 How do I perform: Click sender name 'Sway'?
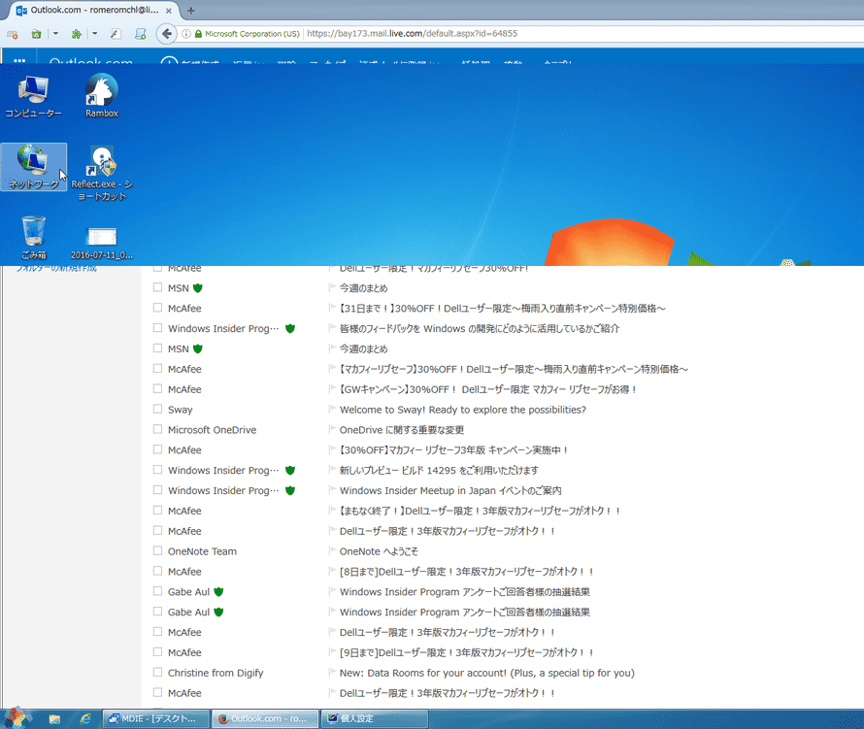pyautogui.click(x=181, y=410)
